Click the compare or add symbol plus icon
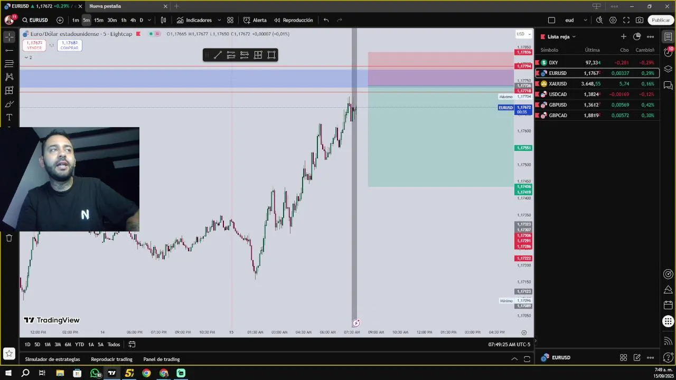 click(x=60, y=20)
